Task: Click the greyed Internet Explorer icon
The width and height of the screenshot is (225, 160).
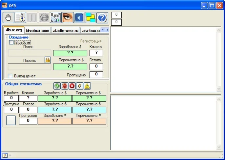Action: (x=44, y=17)
